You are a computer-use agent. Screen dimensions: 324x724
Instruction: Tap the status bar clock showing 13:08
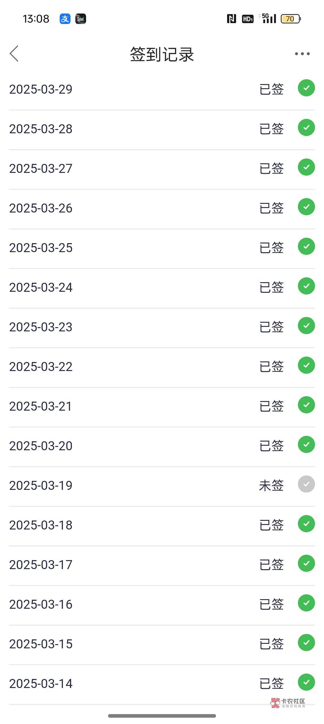[x=36, y=19]
